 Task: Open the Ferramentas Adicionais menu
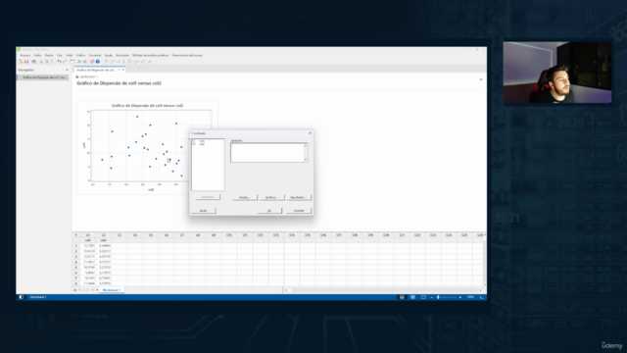coord(187,55)
